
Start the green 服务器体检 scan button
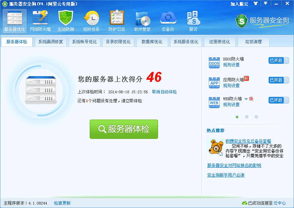coord(124,129)
